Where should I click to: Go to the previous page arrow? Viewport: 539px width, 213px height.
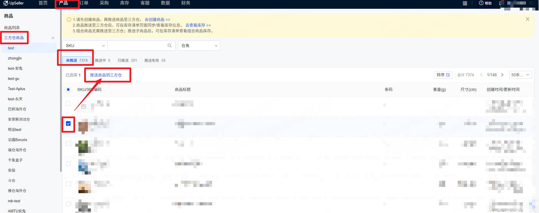click(481, 75)
